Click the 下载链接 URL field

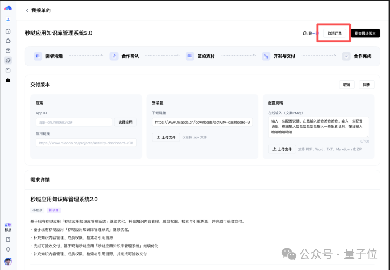coord(203,122)
